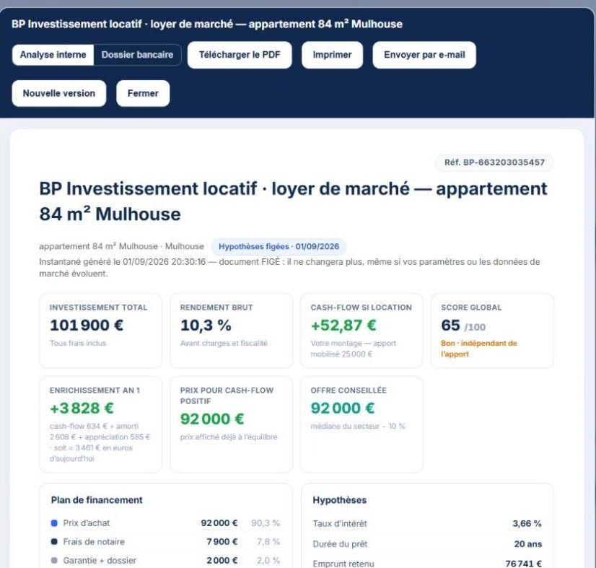Click 'prix affiché déjà à l'équilibre' note

pos(229,437)
